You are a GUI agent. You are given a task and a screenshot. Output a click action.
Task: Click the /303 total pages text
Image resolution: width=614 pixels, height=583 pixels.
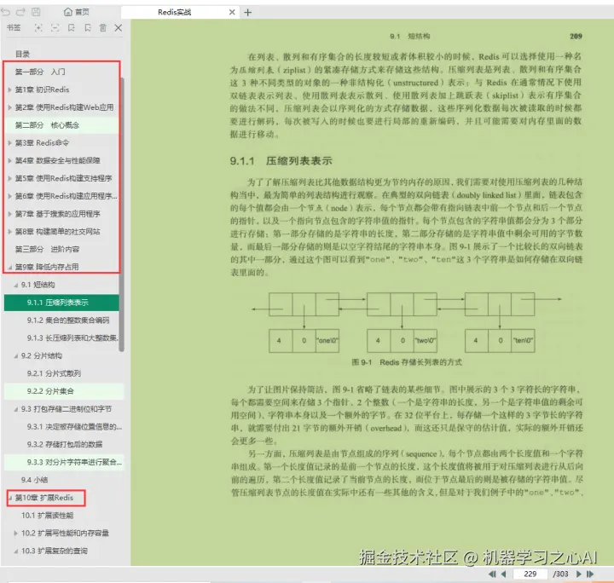[x=560, y=574]
